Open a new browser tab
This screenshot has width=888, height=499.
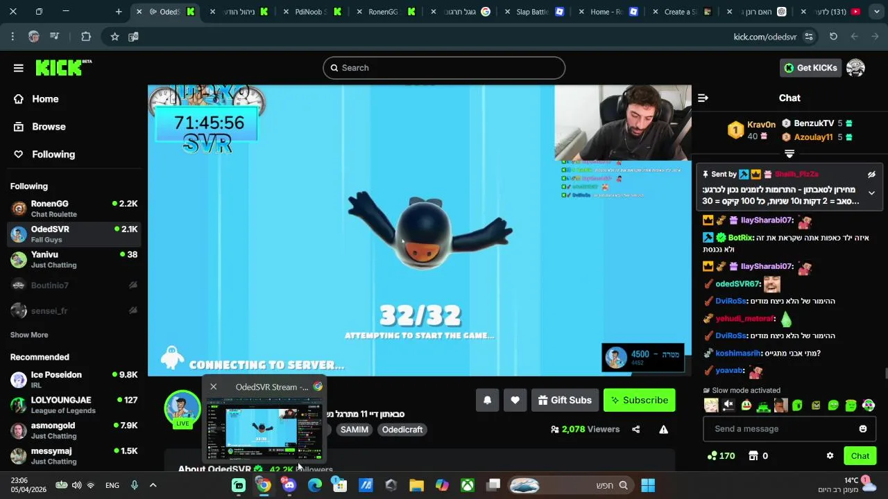coord(119,12)
